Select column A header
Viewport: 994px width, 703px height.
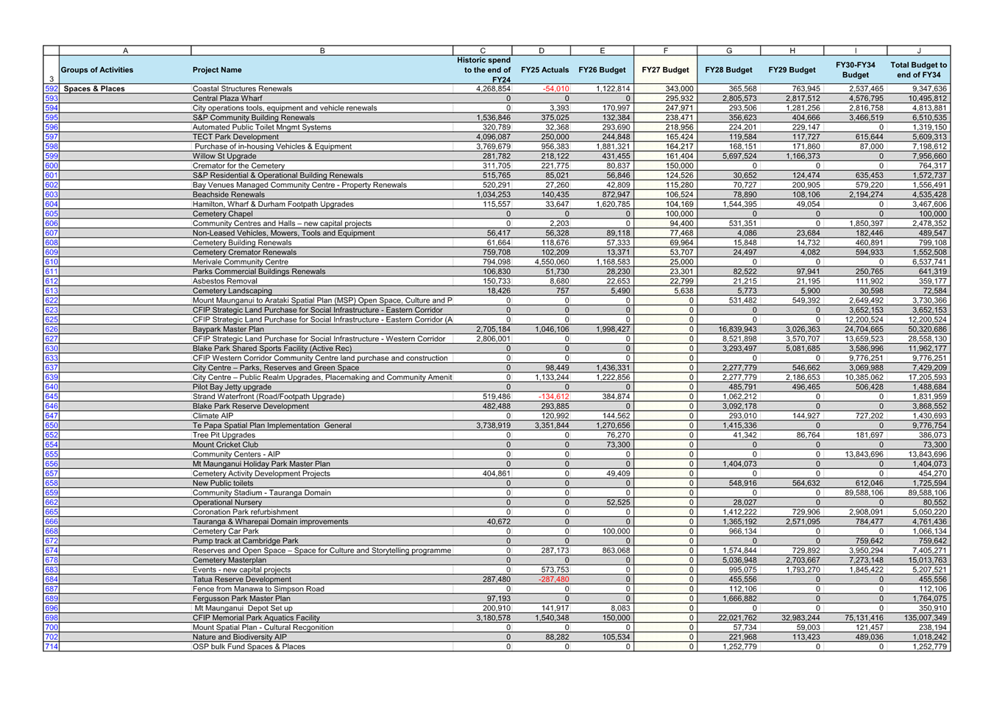125,51
